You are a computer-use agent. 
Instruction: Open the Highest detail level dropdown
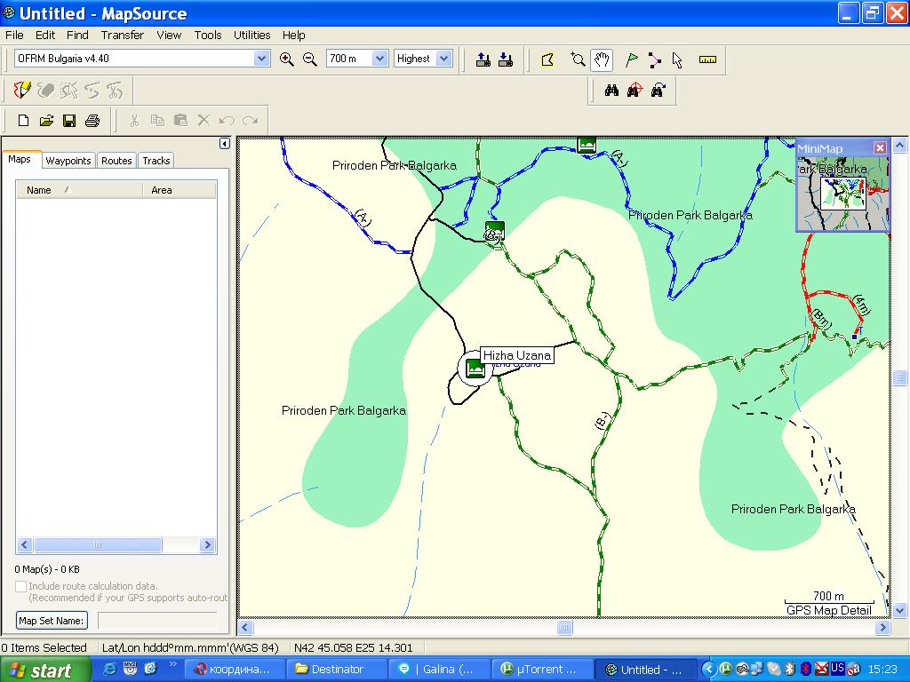[443, 59]
